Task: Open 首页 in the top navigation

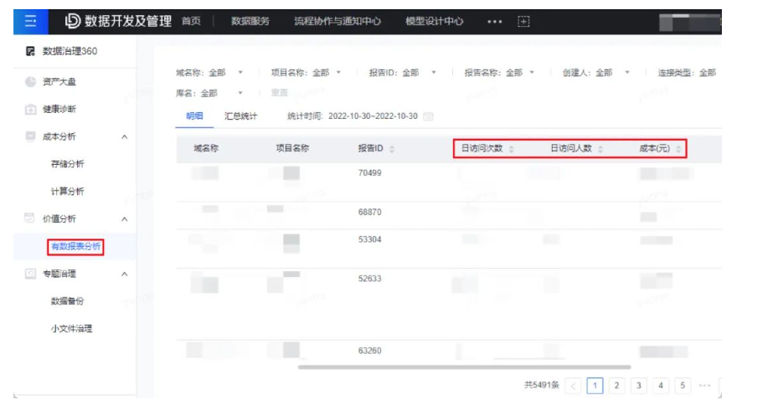Action: tap(191, 21)
